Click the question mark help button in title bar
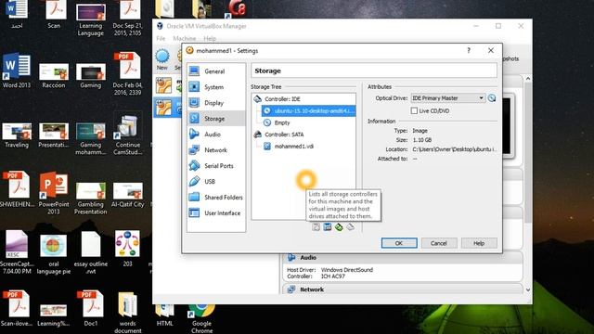 [469, 50]
